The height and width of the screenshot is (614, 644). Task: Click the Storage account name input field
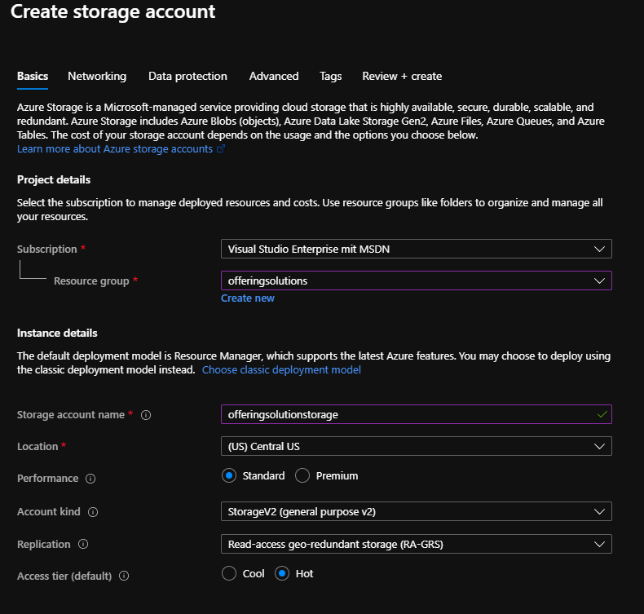pyautogui.click(x=417, y=414)
